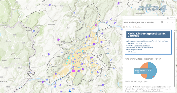
Task: Click the Bearbeiten edit action
Action: 137,27
